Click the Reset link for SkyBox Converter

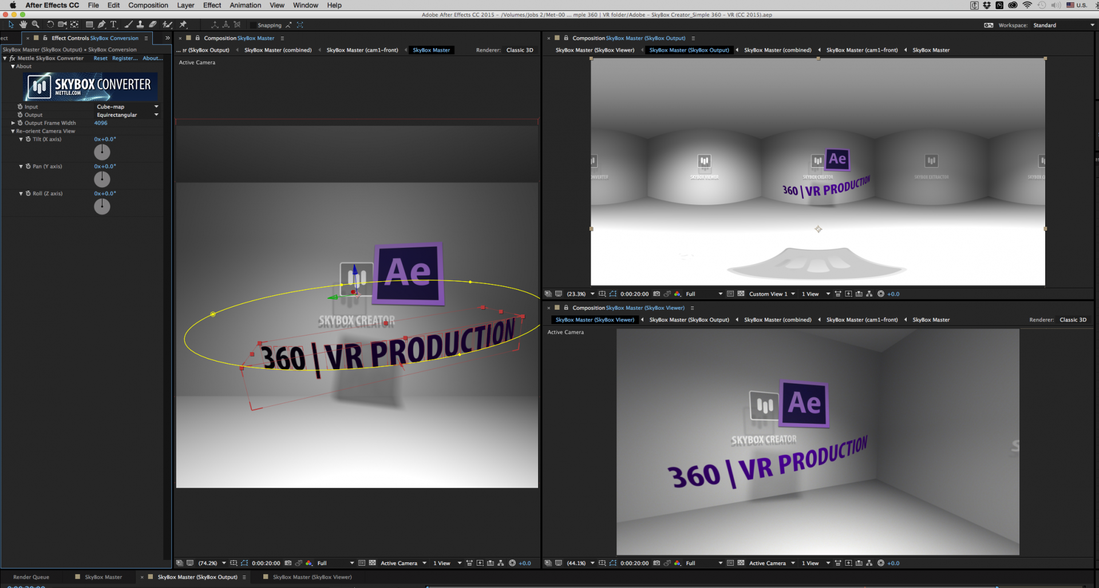[x=100, y=58]
